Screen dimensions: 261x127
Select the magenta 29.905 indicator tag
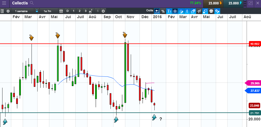click(253, 83)
